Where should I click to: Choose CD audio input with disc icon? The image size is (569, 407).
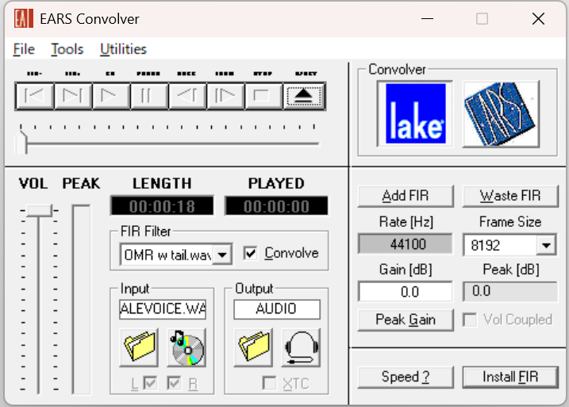pos(187,347)
